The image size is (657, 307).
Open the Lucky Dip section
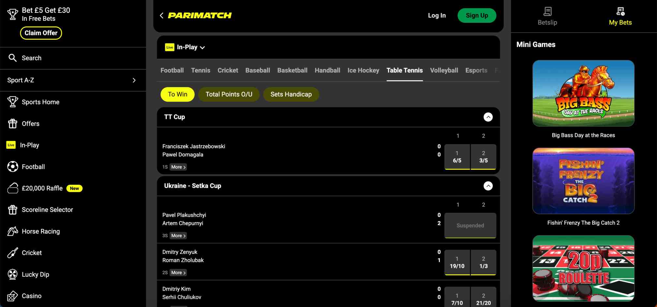click(36, 274)
